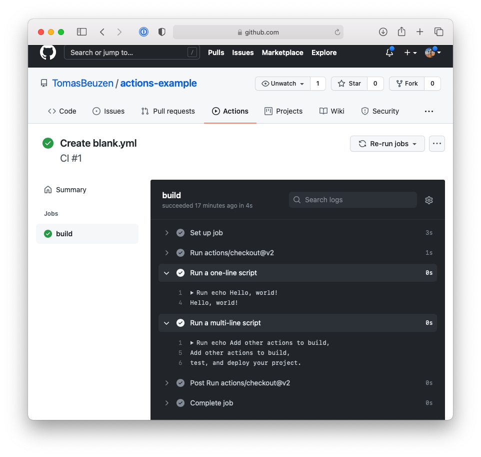Click log line 'Hello, world!'
Screen dimensions: 481x457
(214, 303)
